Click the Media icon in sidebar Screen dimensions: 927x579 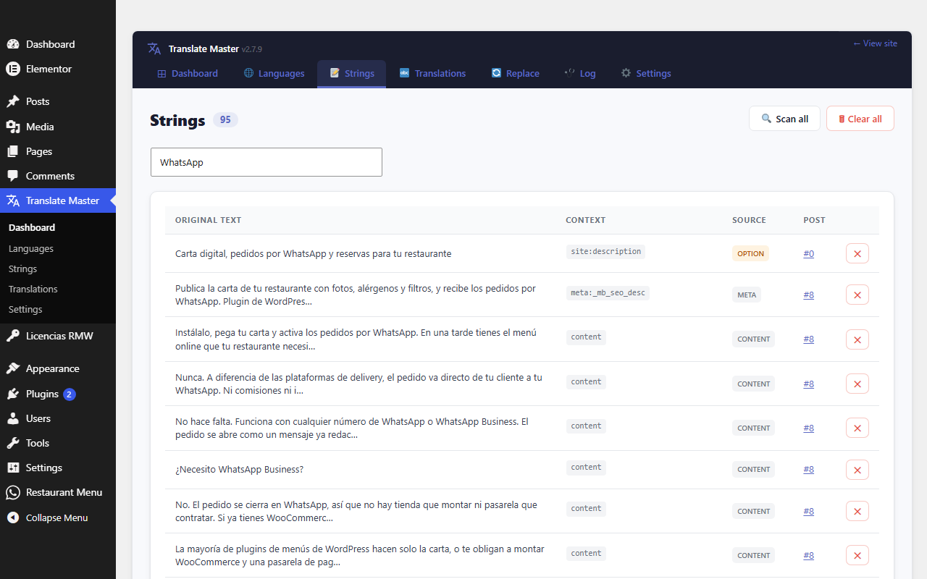(13, 127)
